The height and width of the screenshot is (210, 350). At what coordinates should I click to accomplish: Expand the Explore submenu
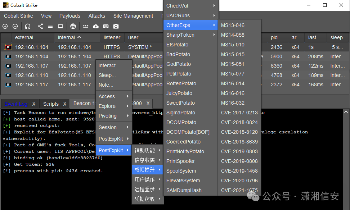[114, 106]
